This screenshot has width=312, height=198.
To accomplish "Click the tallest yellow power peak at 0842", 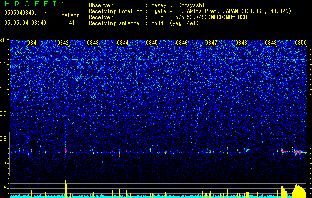I will [x=66, y=188].
